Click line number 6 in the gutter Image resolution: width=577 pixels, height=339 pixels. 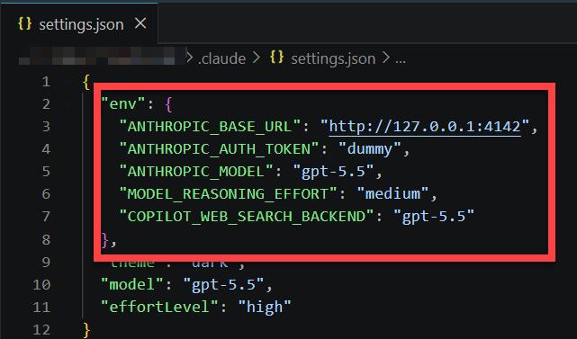[46, 193]
